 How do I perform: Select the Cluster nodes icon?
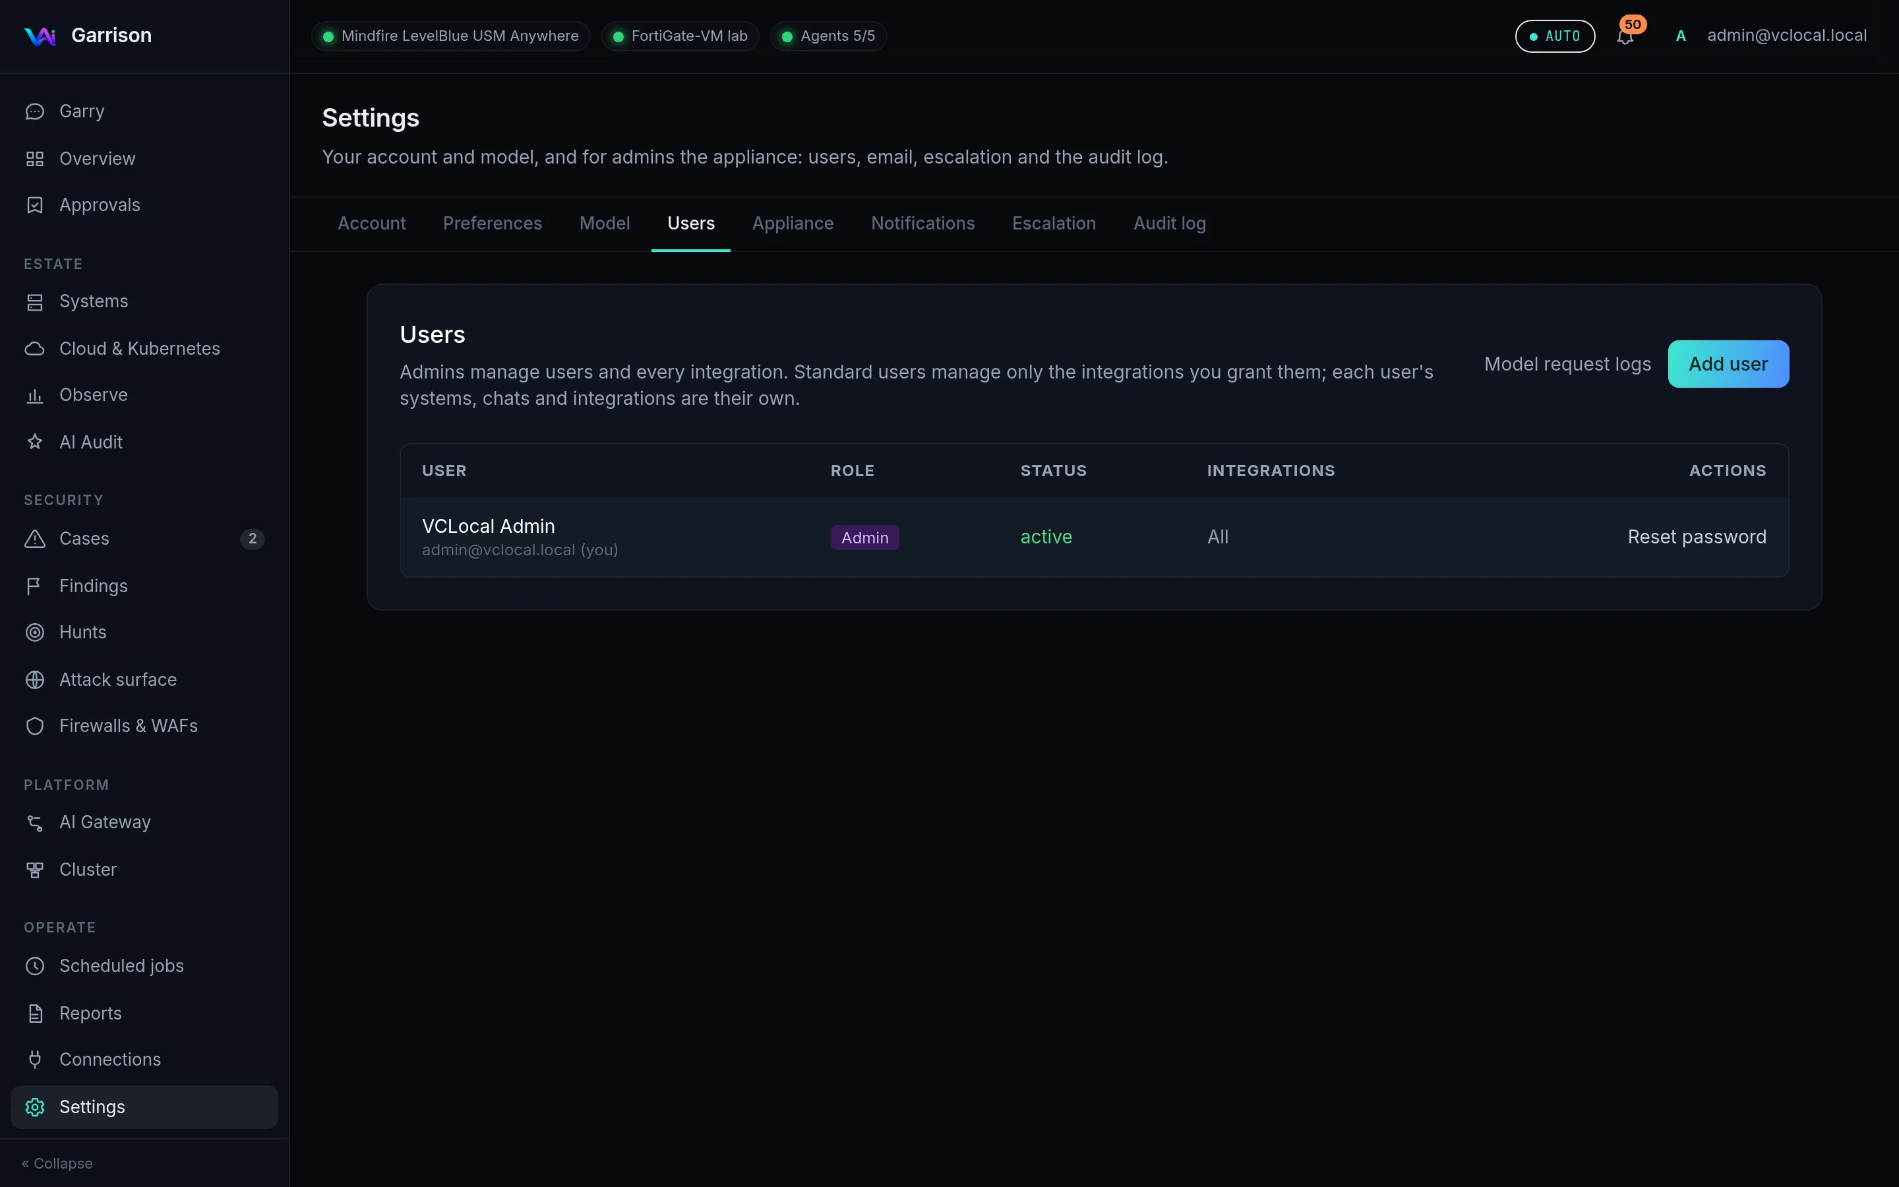tap(34, 870)
